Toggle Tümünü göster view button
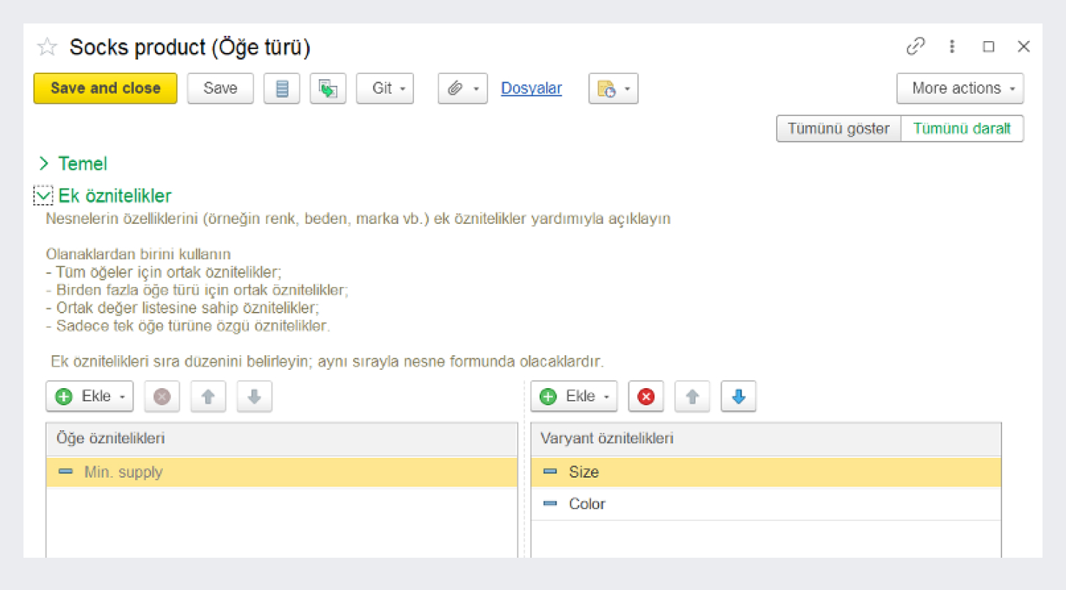The image size is (1066, 590). coord(838,128)
